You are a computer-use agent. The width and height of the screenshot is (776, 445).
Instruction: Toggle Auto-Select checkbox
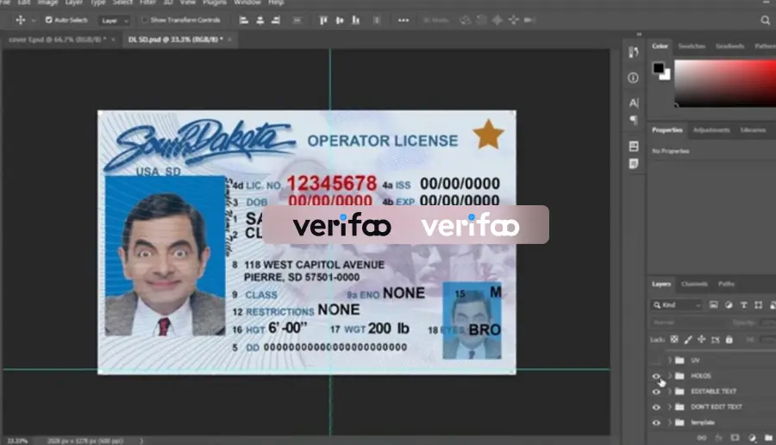tap(49, 20)
